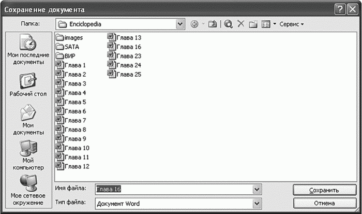This screenshot has width=362, height=214.
Task: Click the Отмена button
Action: (324, 203)
